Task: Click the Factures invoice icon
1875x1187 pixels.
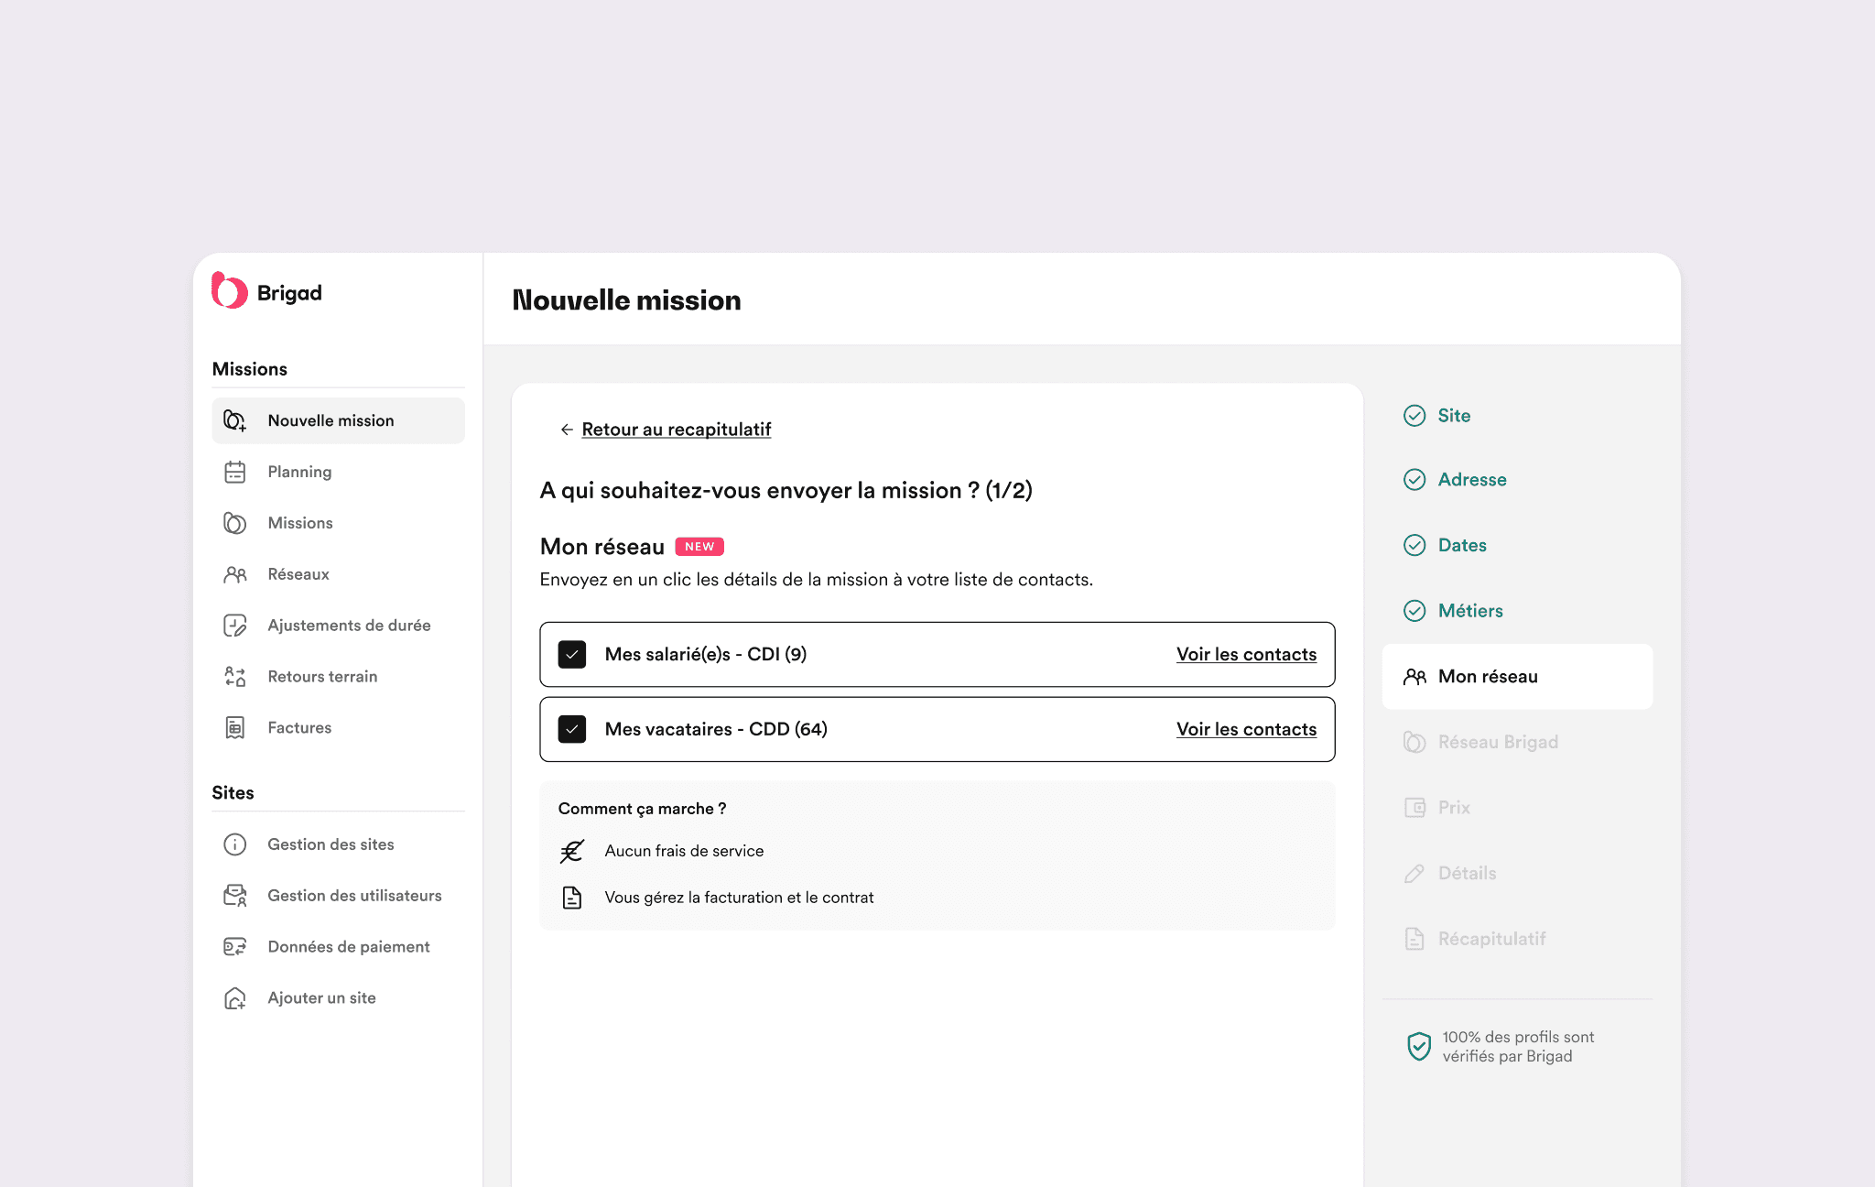Action: pyautogui.click(x=235, y=728)
